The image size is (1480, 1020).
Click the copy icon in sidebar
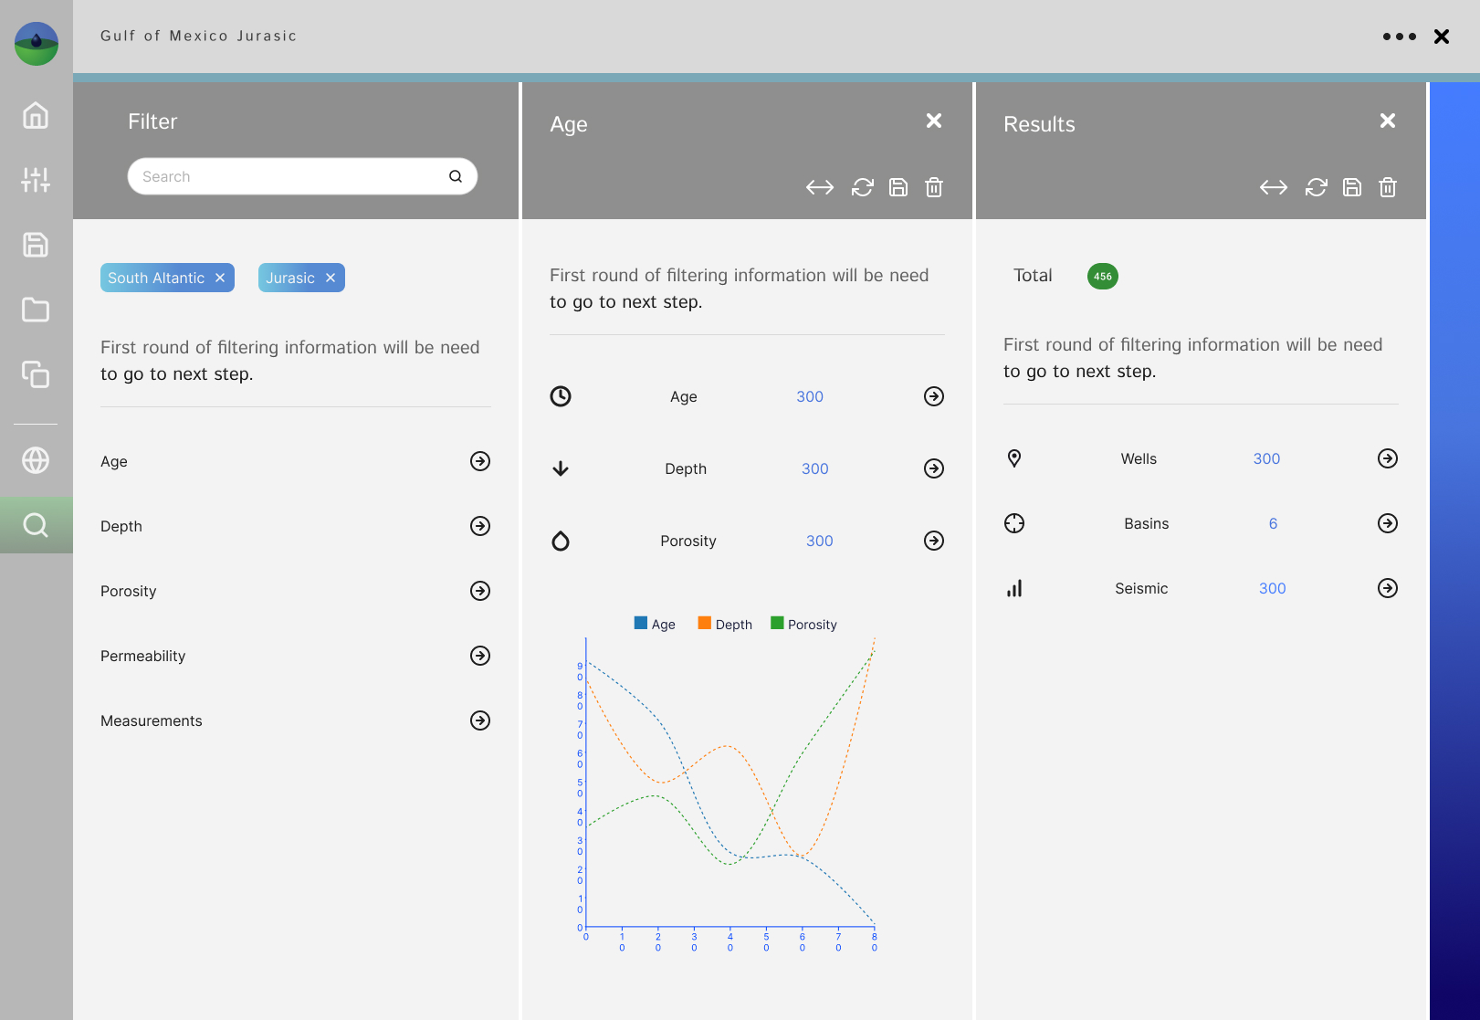(x=36, y=374)
